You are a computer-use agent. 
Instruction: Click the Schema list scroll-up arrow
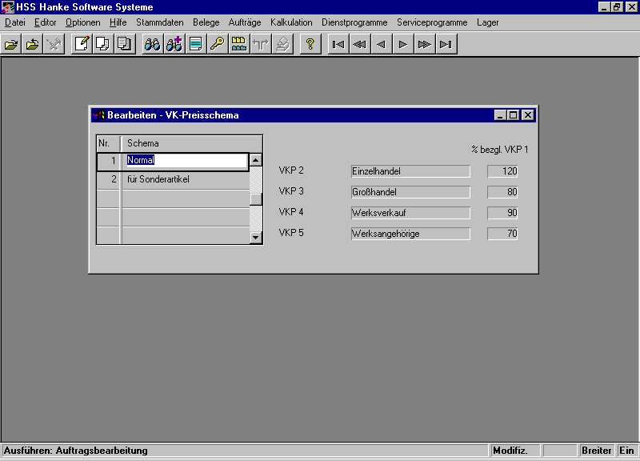[255, 160]
